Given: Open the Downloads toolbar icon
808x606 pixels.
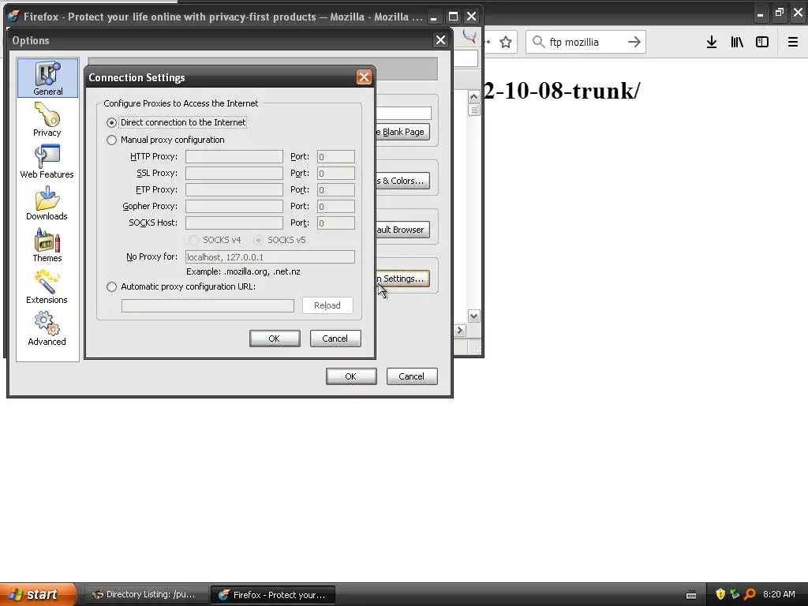Looking at the screenshot, I should coord(711,43).
